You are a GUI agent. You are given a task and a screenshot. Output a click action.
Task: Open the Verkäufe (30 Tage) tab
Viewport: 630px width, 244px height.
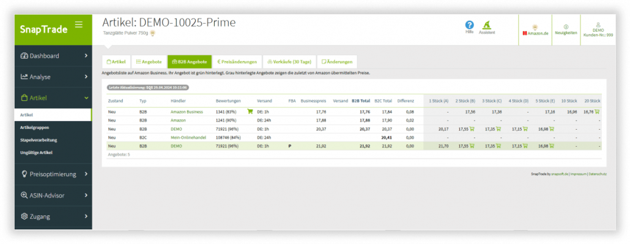coord(289,62)
